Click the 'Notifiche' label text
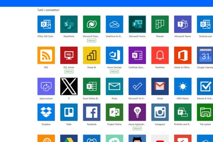The width and height of the screenshot is (213, 142). click(160, 67)
